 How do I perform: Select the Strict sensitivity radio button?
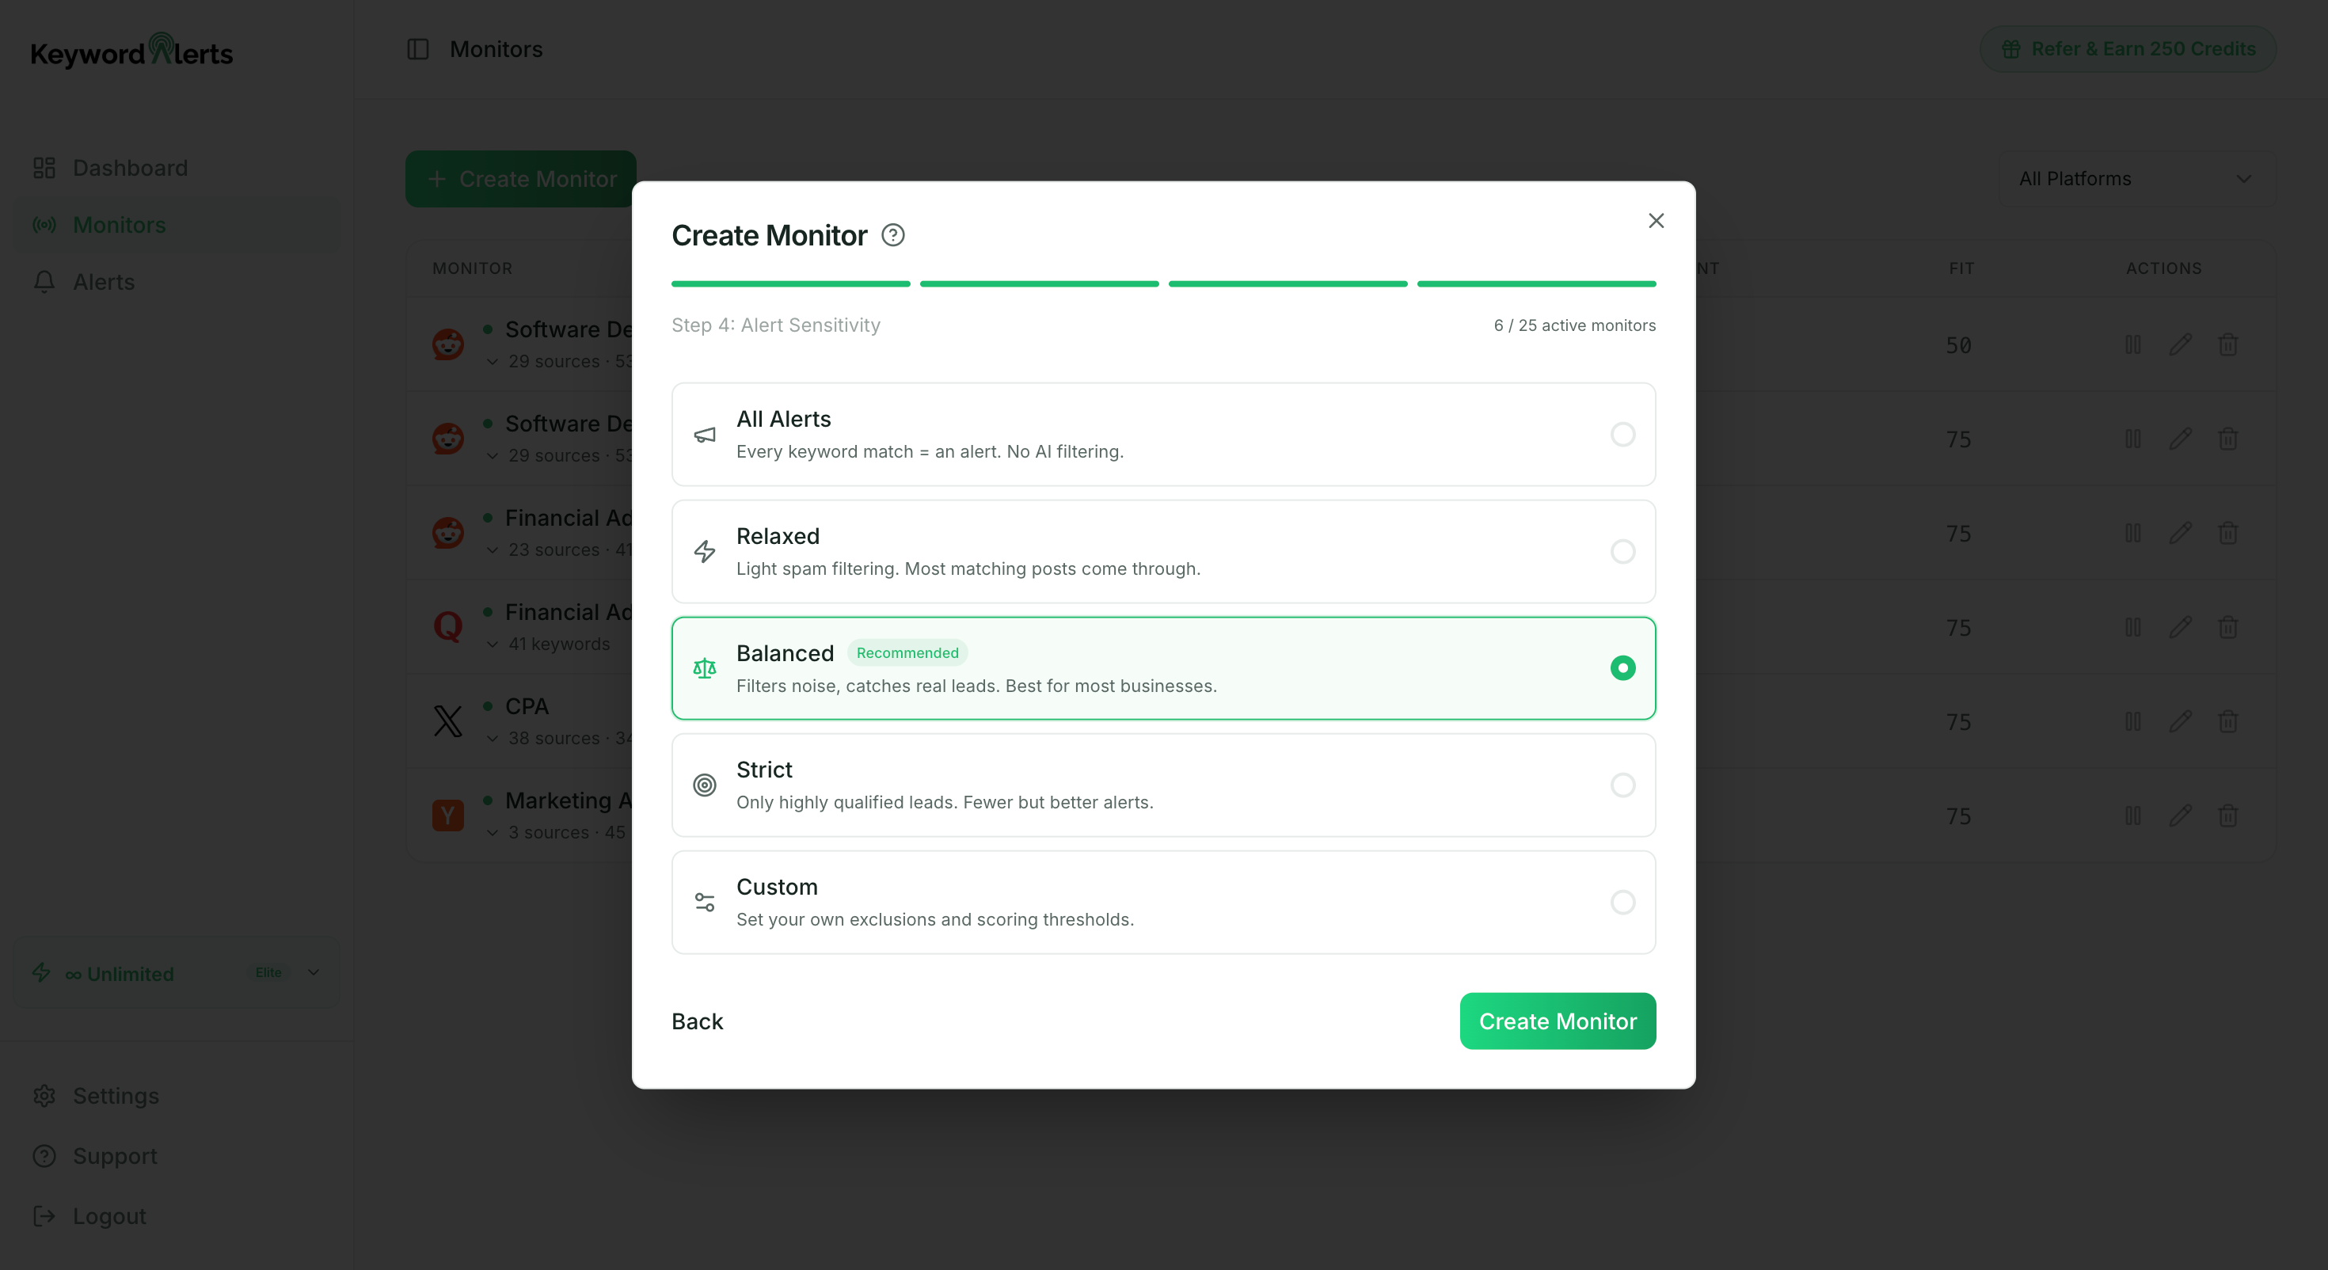pyautogui.click(x=1622, y=785)
